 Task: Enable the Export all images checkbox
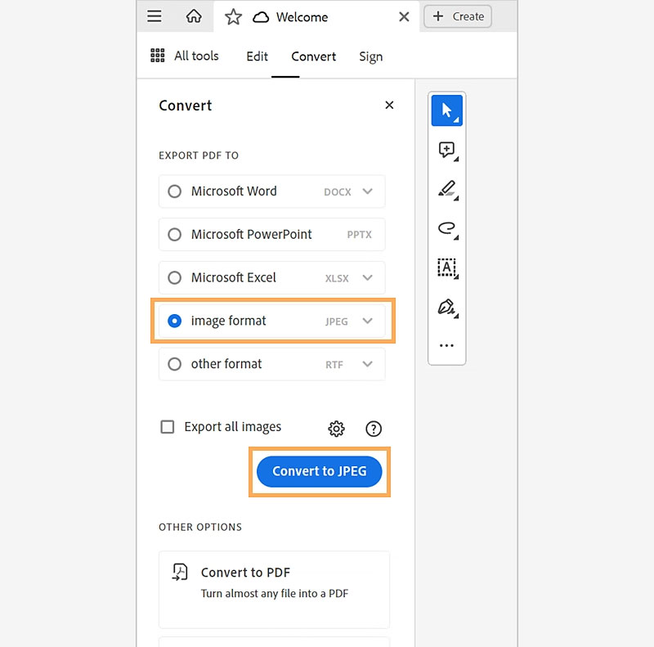click(x=168, y=427)
